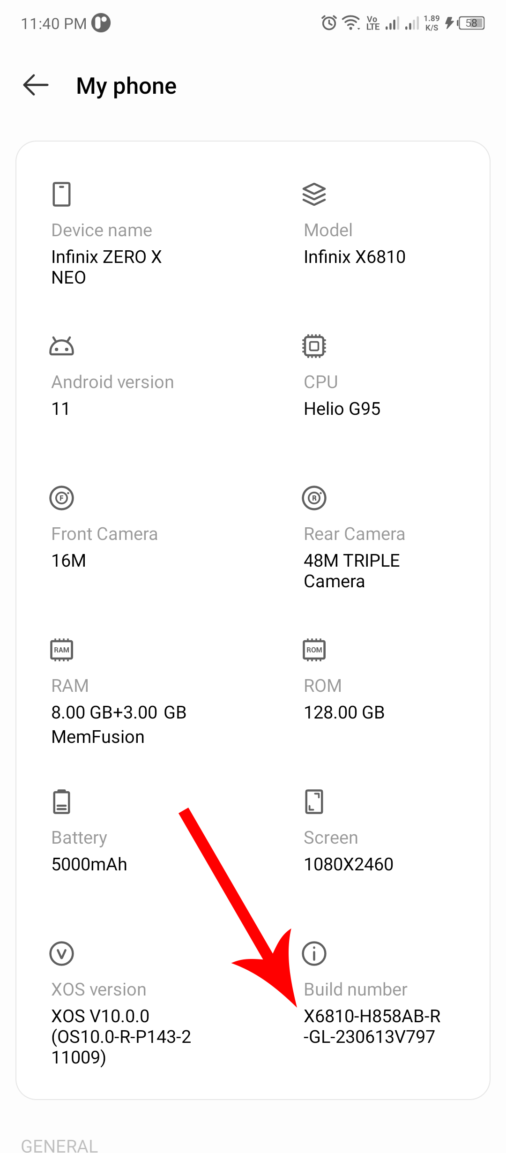The height and width of the screenshot is (1153, 506).
Task: Tap the Android version robot icon
Action: point(61,346)
